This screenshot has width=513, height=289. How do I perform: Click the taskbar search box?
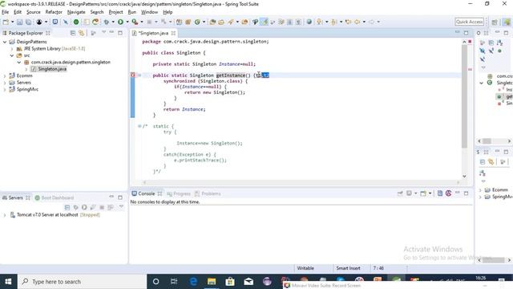pyautogui.click(x=82, y=282)
